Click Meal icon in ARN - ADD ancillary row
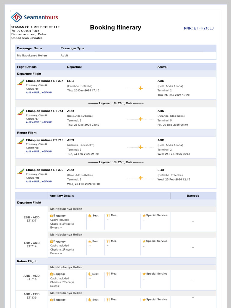The width and height of the screenshot is (231, 308). pos(108,274)
